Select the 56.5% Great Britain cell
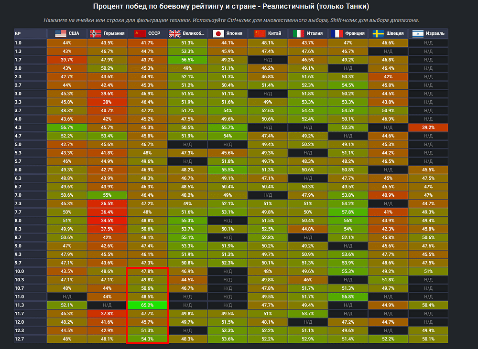Image resolution: width=478 pixels, height=349 pixels. click(x=187, y=60)
